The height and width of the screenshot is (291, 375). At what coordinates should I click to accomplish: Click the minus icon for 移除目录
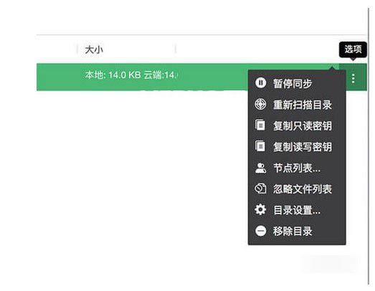click(x=260, y=231)
